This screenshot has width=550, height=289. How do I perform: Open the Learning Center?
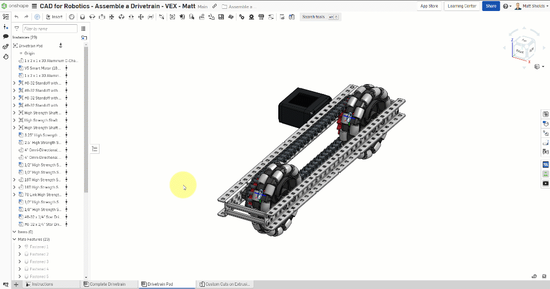[x=461, y=6]
